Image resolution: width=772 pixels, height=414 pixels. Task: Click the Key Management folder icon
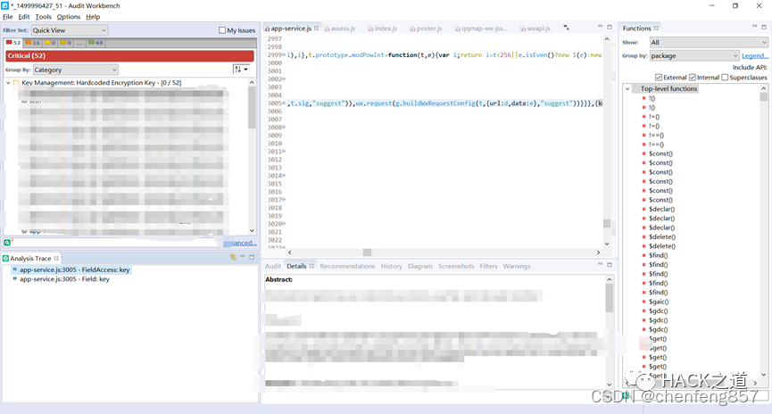click(x=16, y=83)
